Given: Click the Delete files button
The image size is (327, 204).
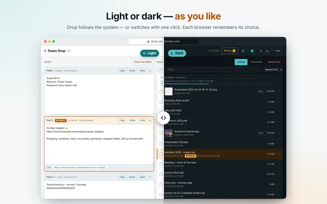Looking at the screenshot, I should pyautogui.click(x=274, y=62).
